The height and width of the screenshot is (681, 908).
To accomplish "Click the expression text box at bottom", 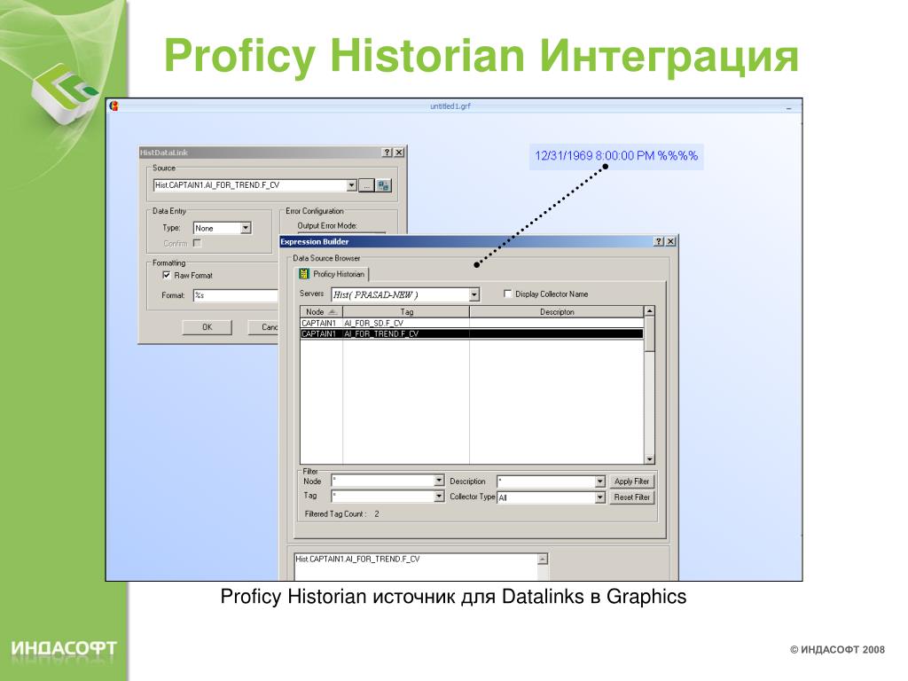I will [416, 567].
